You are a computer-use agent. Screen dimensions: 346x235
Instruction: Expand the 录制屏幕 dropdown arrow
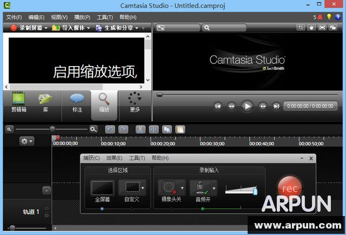click(x=46, y=28)
